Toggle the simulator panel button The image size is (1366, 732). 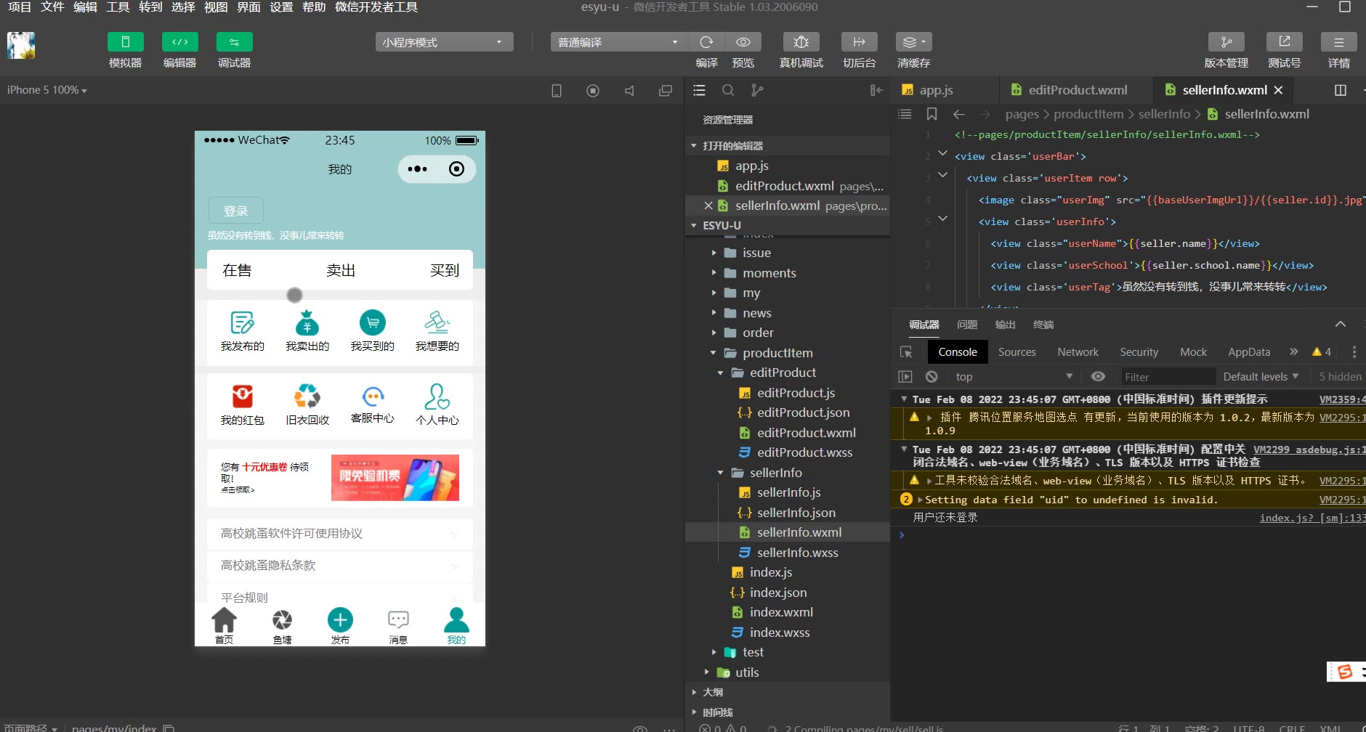125,42
